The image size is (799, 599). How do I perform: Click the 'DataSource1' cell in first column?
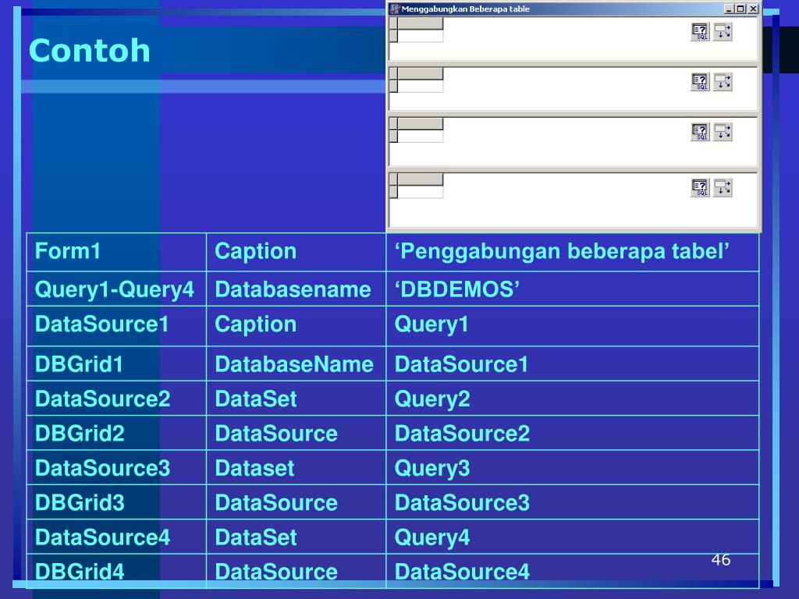pyautogui.click(x=117, y=326)
